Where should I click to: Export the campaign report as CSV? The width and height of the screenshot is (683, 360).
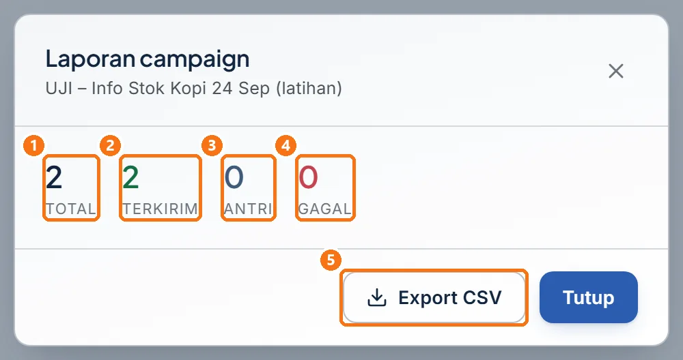[x=434, y=298]
